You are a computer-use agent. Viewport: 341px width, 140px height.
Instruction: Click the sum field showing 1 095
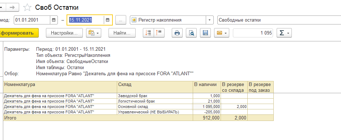click(x=253, y=33)
